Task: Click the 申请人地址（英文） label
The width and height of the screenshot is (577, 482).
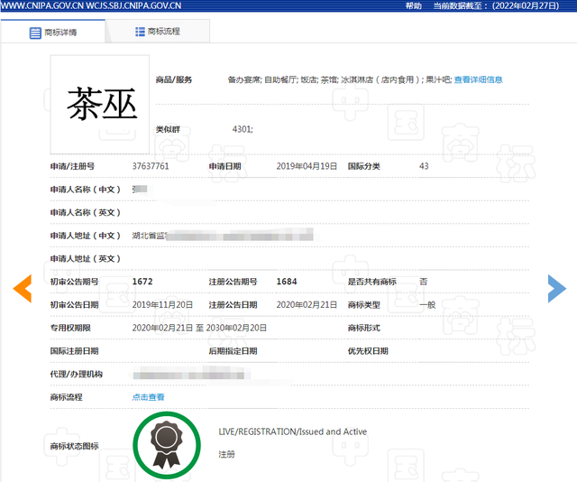Action: tap(86, 259)
